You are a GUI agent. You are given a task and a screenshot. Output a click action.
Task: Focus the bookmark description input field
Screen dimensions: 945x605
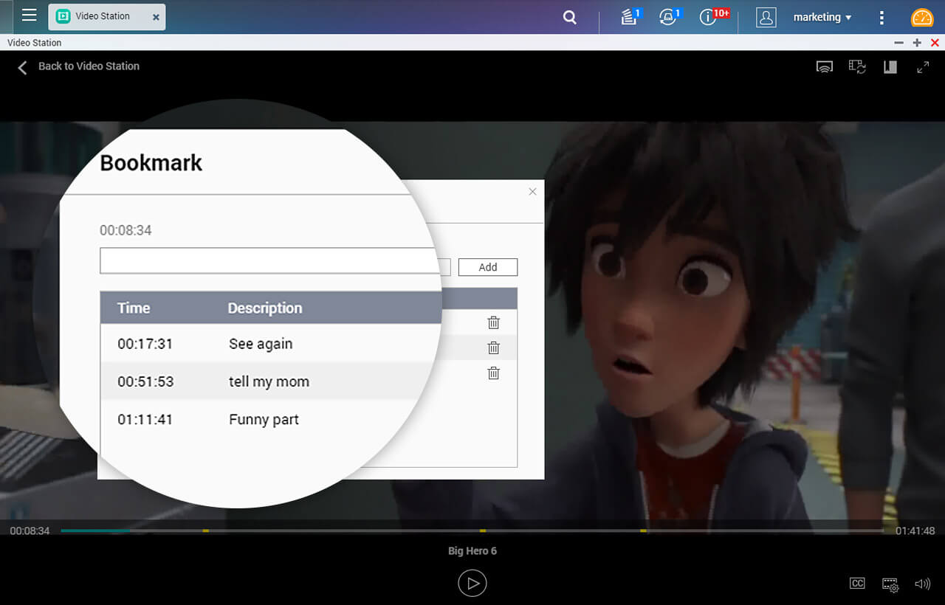pos(275,261)
